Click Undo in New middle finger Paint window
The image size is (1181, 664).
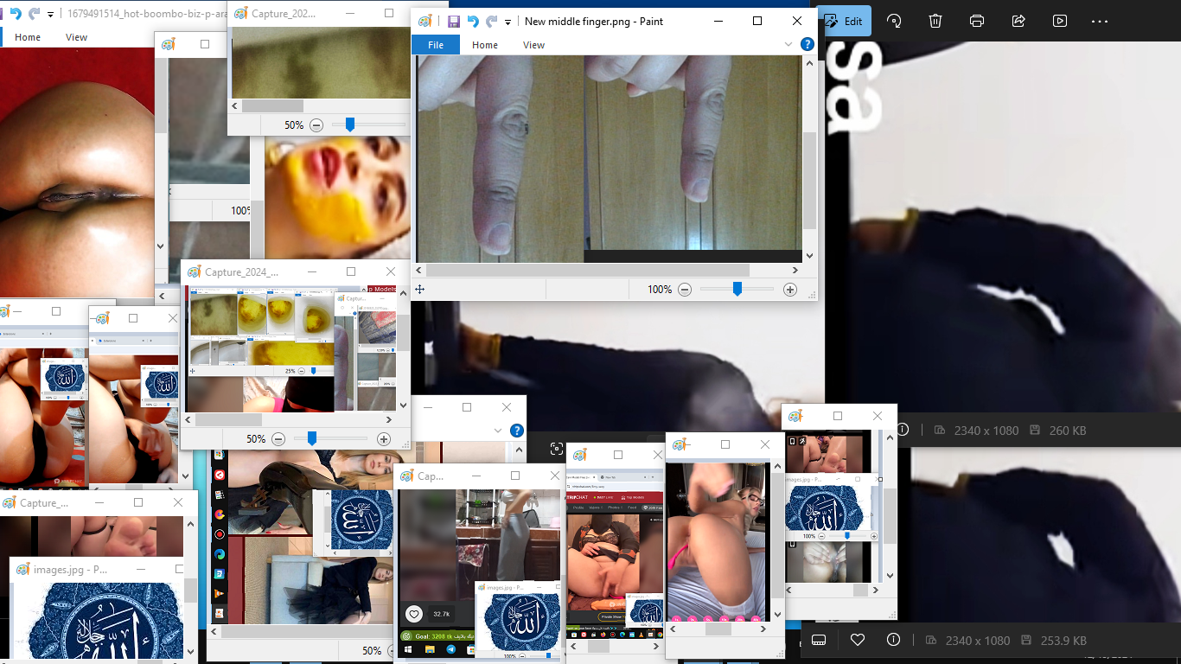(x=473, y=21)
